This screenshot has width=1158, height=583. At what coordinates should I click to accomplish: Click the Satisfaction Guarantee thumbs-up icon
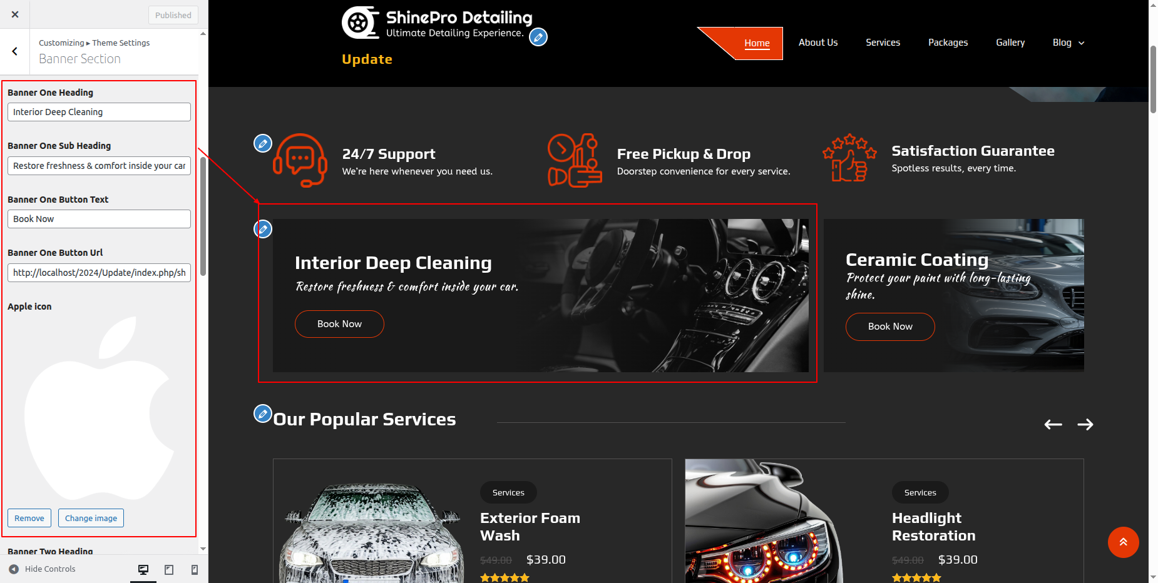click(849, 158)
